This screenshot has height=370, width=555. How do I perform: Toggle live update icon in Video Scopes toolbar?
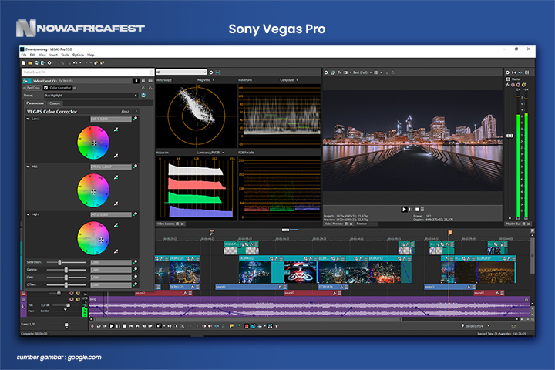click(x=217, y=72)
